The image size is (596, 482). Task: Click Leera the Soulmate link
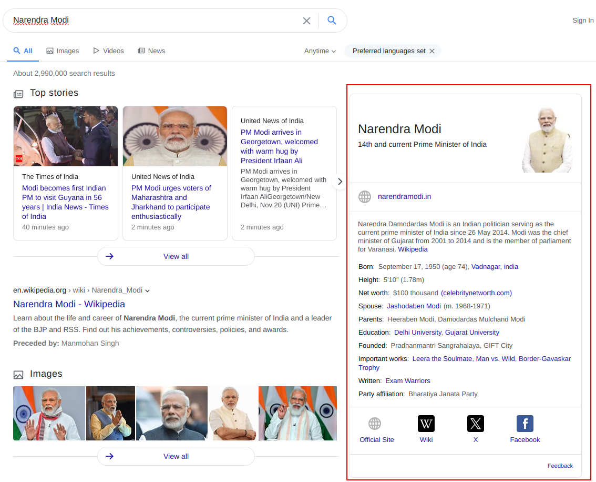(x=443, y=359)
